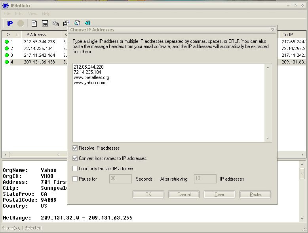This screenshot has width=308, height=233.
Task: Click the Paste button
Action: (x=255, y=194)
